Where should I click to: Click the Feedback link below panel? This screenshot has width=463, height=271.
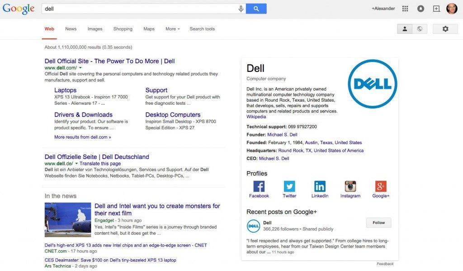click(x=385, y=264)
